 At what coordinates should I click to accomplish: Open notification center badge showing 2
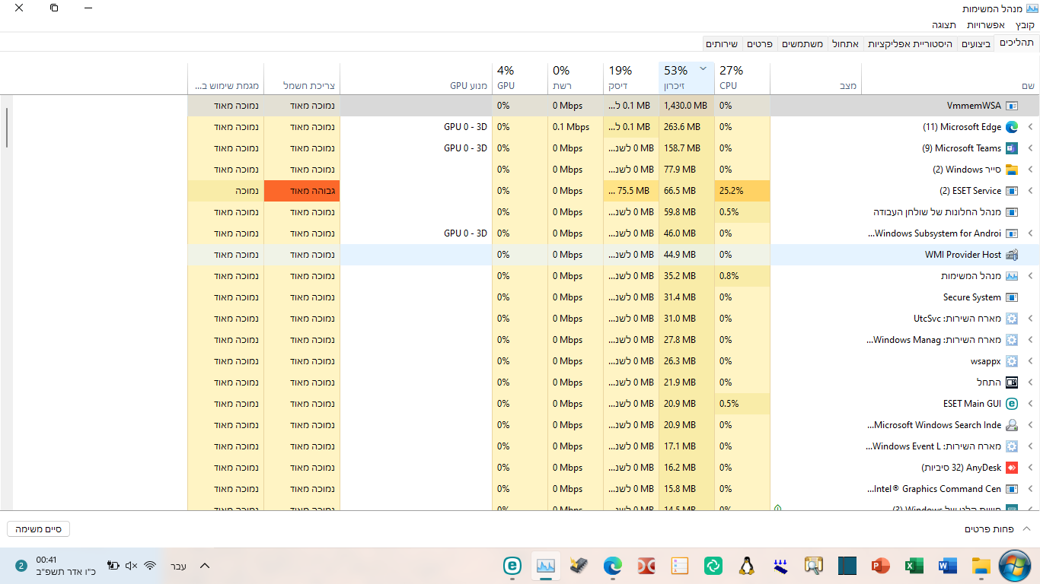pyautogui.click(x=21, y=566)
